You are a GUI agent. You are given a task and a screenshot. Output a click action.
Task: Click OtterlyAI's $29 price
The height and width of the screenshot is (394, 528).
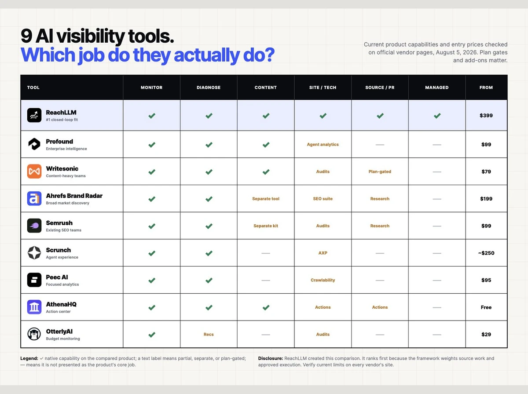[x=486, y=335]
